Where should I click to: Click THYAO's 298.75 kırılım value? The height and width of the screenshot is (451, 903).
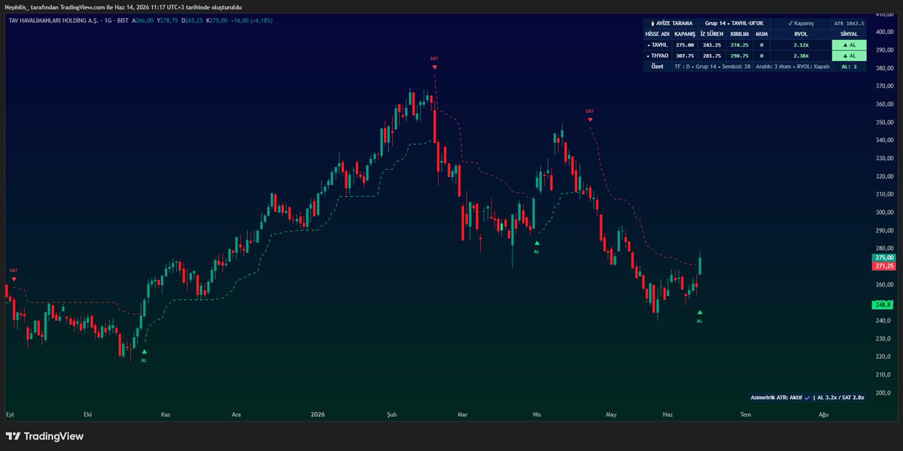point(740,56)
